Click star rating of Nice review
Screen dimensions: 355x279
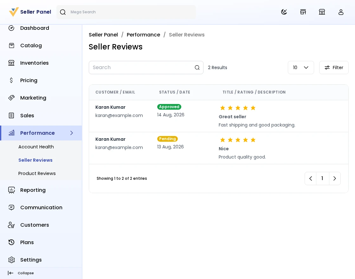238,140
